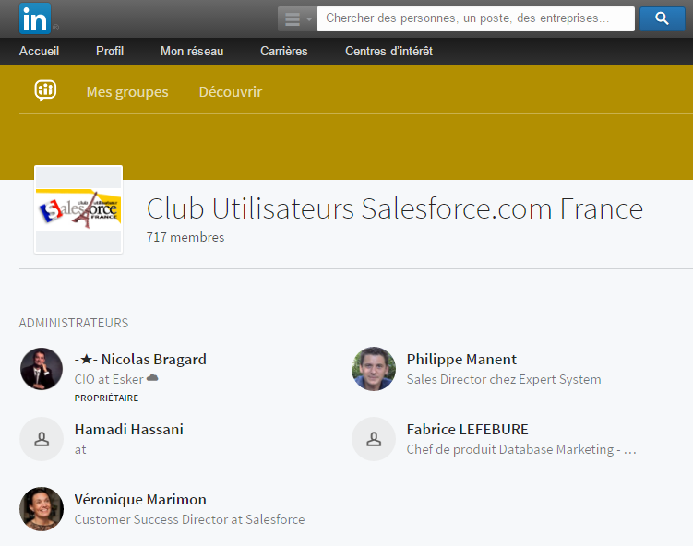Click 'Customer Success Director at Salesforce' text
693x546 pixels.
(189, 519)
